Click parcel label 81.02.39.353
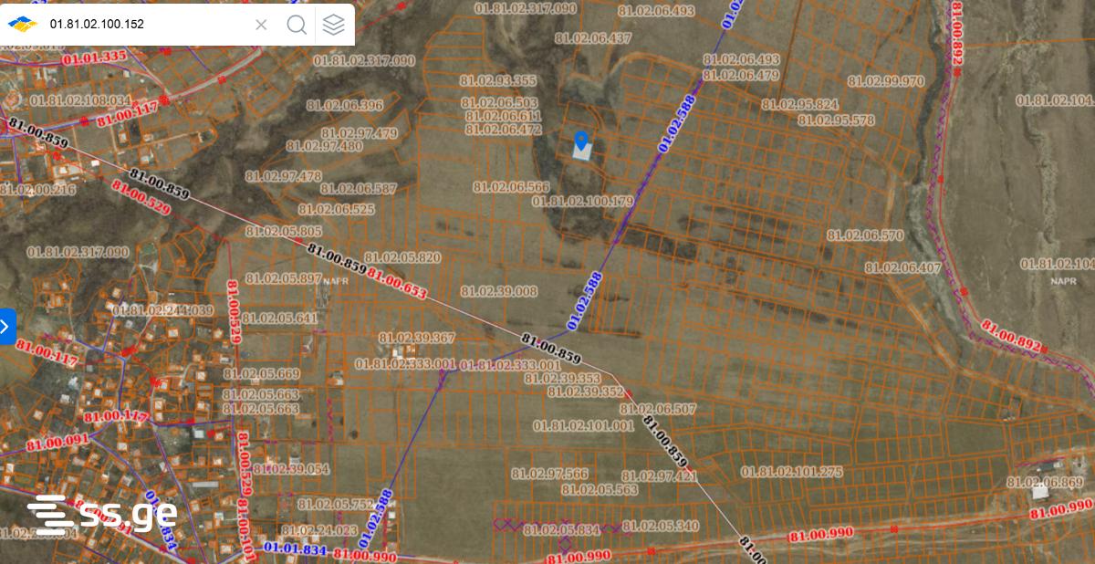Image resolution: width=1095 pixels, height=564 pixels. click(562, 378)
